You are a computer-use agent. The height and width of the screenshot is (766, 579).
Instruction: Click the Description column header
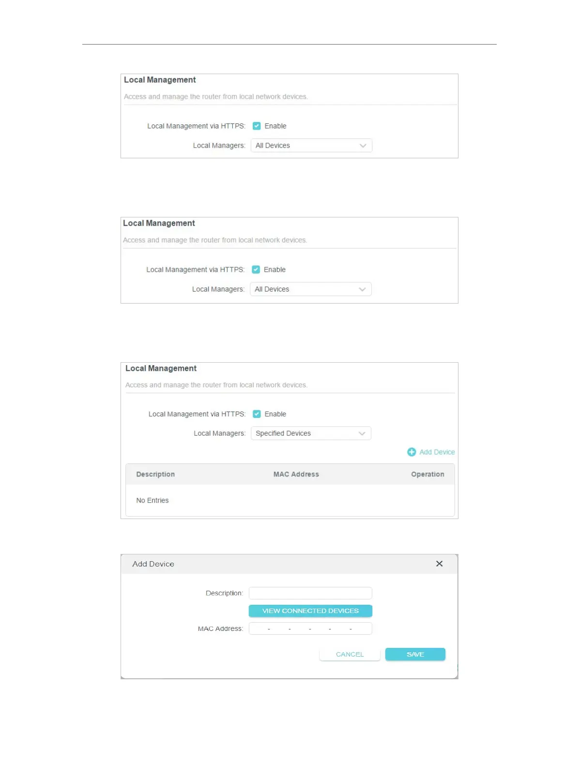coord(155,475)
